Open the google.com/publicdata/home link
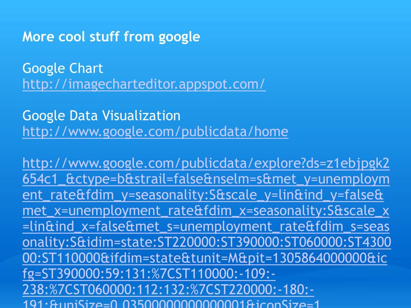The image size is (411, 308). click(x=155, y=131)
